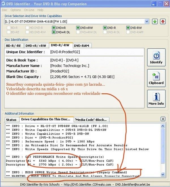The image size is (170, 187).
Task: Open the More Info button
Action: 156,99
